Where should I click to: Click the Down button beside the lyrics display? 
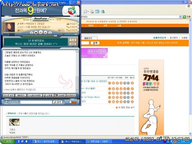pyautogui.click(x=73, y=44)
